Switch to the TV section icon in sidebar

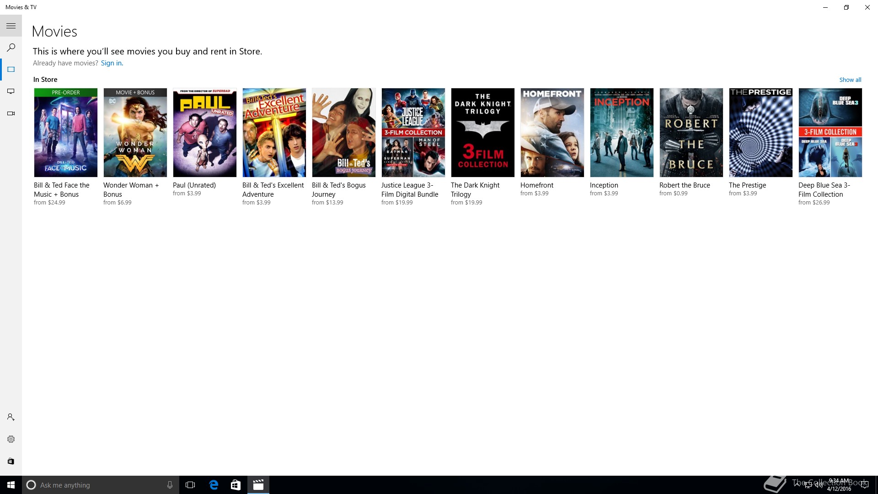(x=11, y=91)
